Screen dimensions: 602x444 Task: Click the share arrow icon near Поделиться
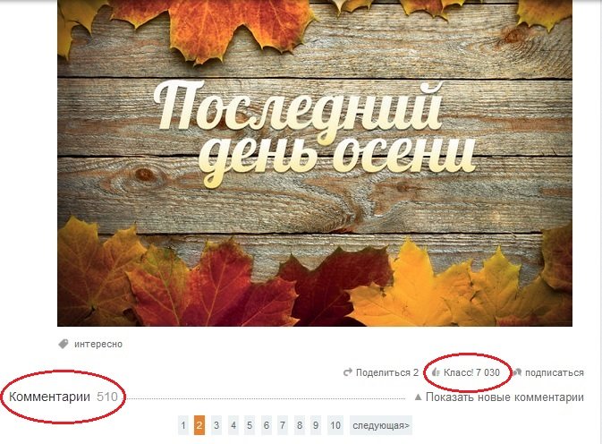click(348, 372)
